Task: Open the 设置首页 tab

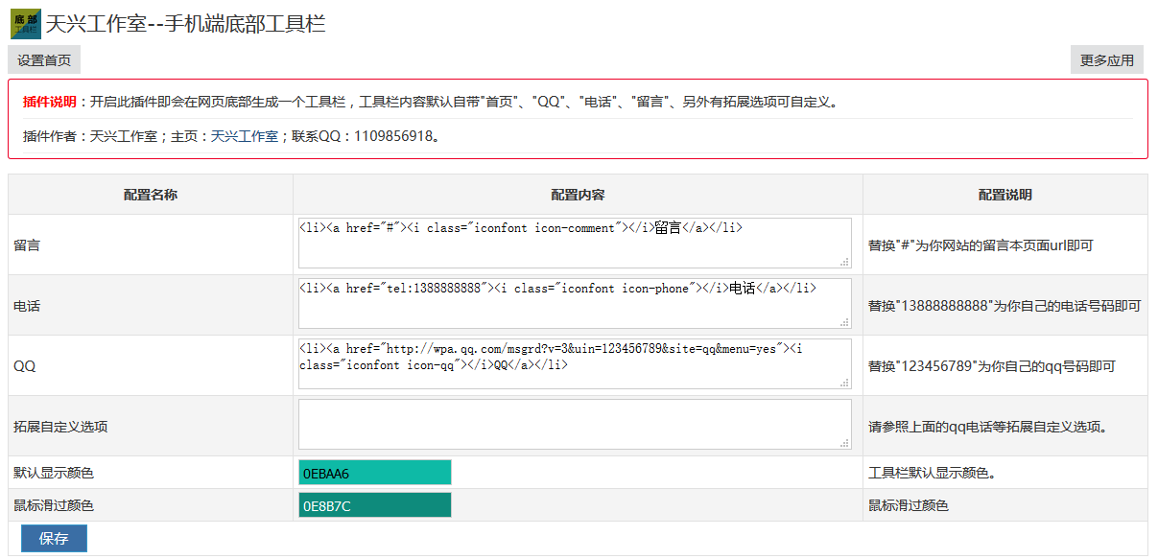Action: coord(44,59)
